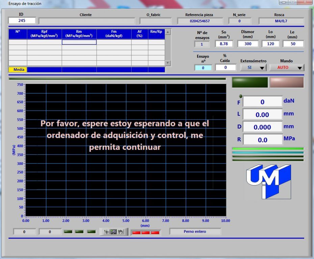The image size is (314, 259).
Task: Click the bright green bar under readouts
Action: pyautogui.click(x=268, y=149)
